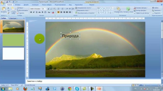Open the Вид ribbon tab
This screenshot has height=91, width=163.
pyautogui.click(x=70, y=5)
